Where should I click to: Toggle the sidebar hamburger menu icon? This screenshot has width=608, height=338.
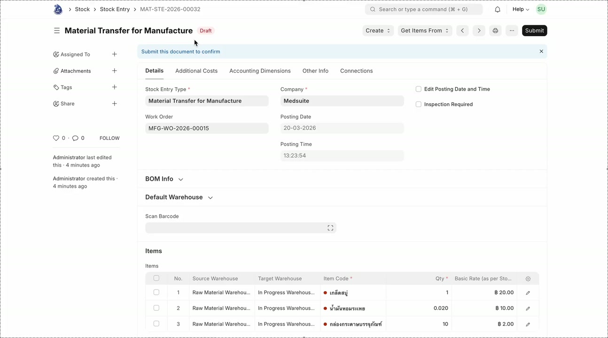[x=57, y=31]
